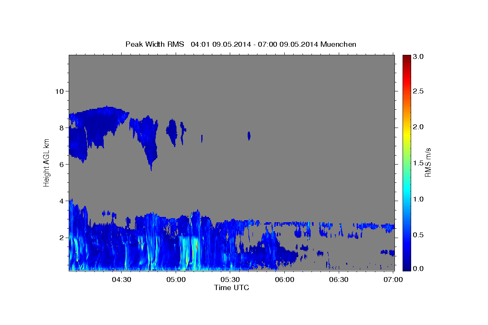Click the dark blue bottom of colorbar
The width and height of the screenshot is (488, 325).
(406, 268)
